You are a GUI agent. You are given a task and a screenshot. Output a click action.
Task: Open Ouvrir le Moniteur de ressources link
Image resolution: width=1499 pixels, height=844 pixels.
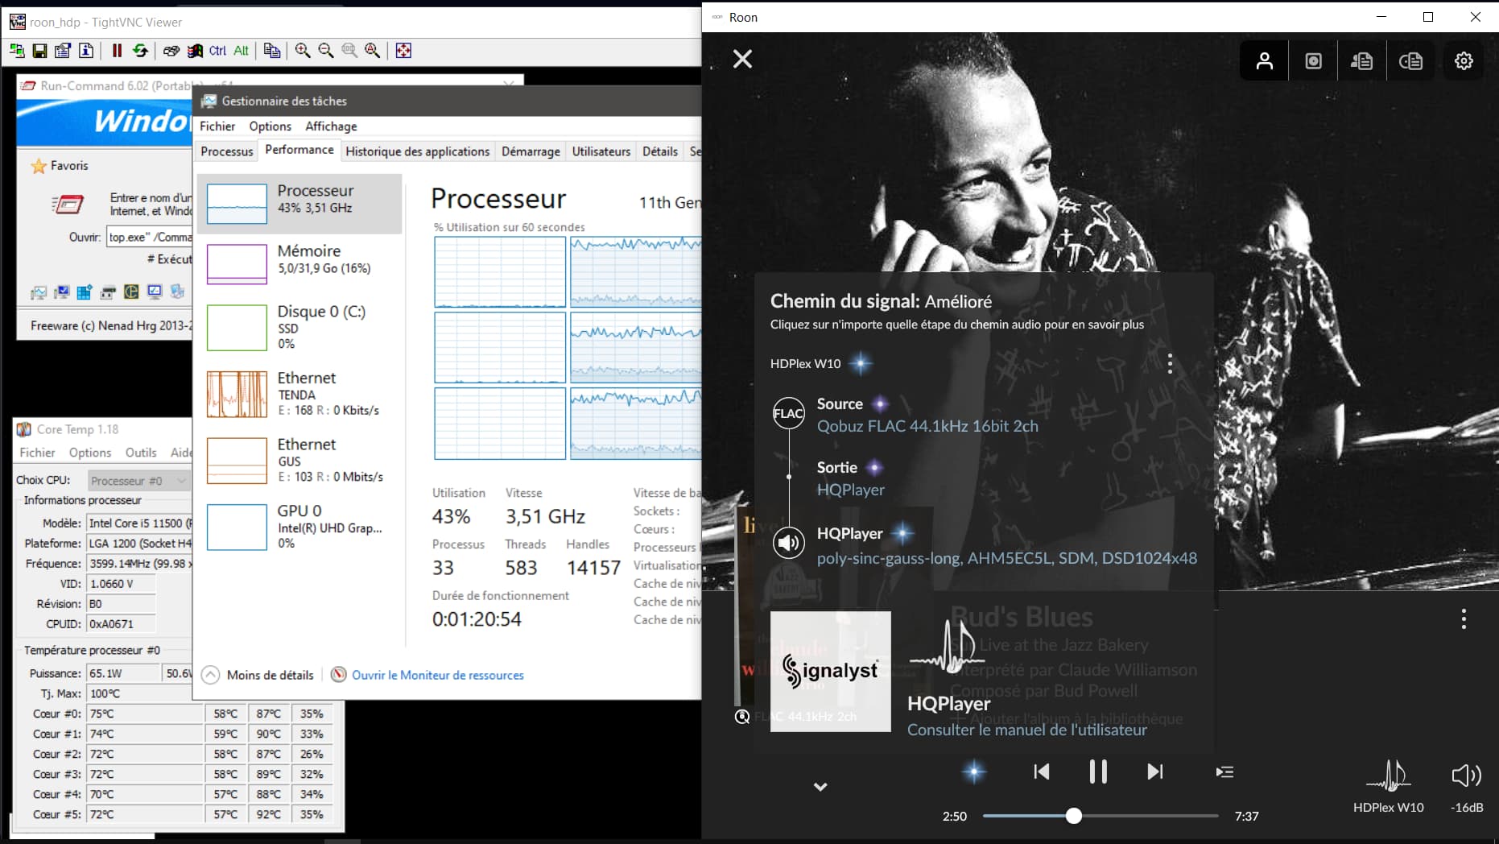coord(437,675)
